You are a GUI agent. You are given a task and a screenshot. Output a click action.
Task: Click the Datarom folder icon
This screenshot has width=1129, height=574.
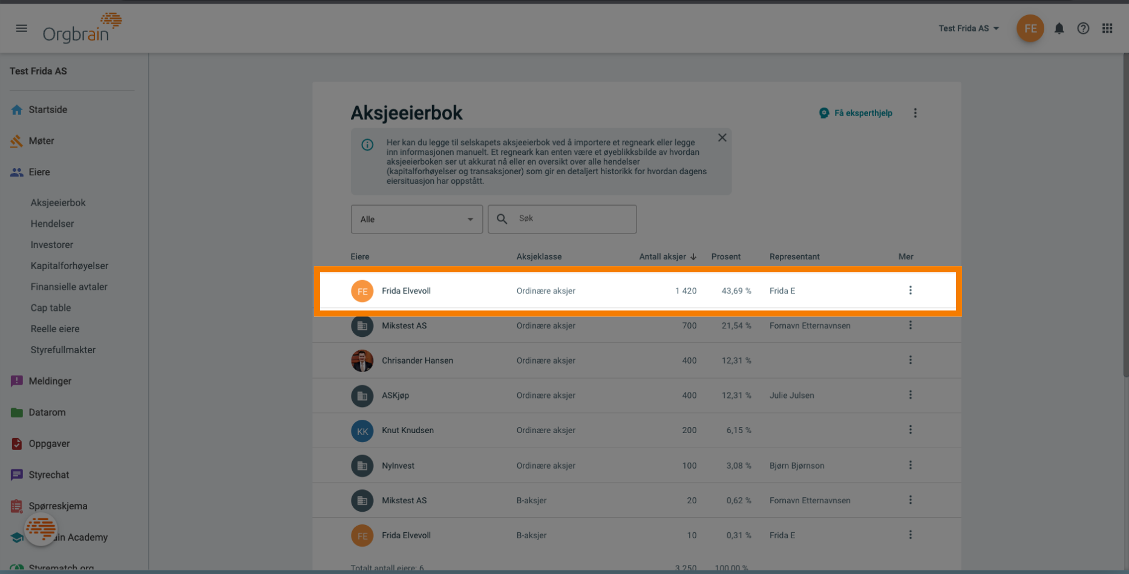pyautogui.click(x=16, y=413)
